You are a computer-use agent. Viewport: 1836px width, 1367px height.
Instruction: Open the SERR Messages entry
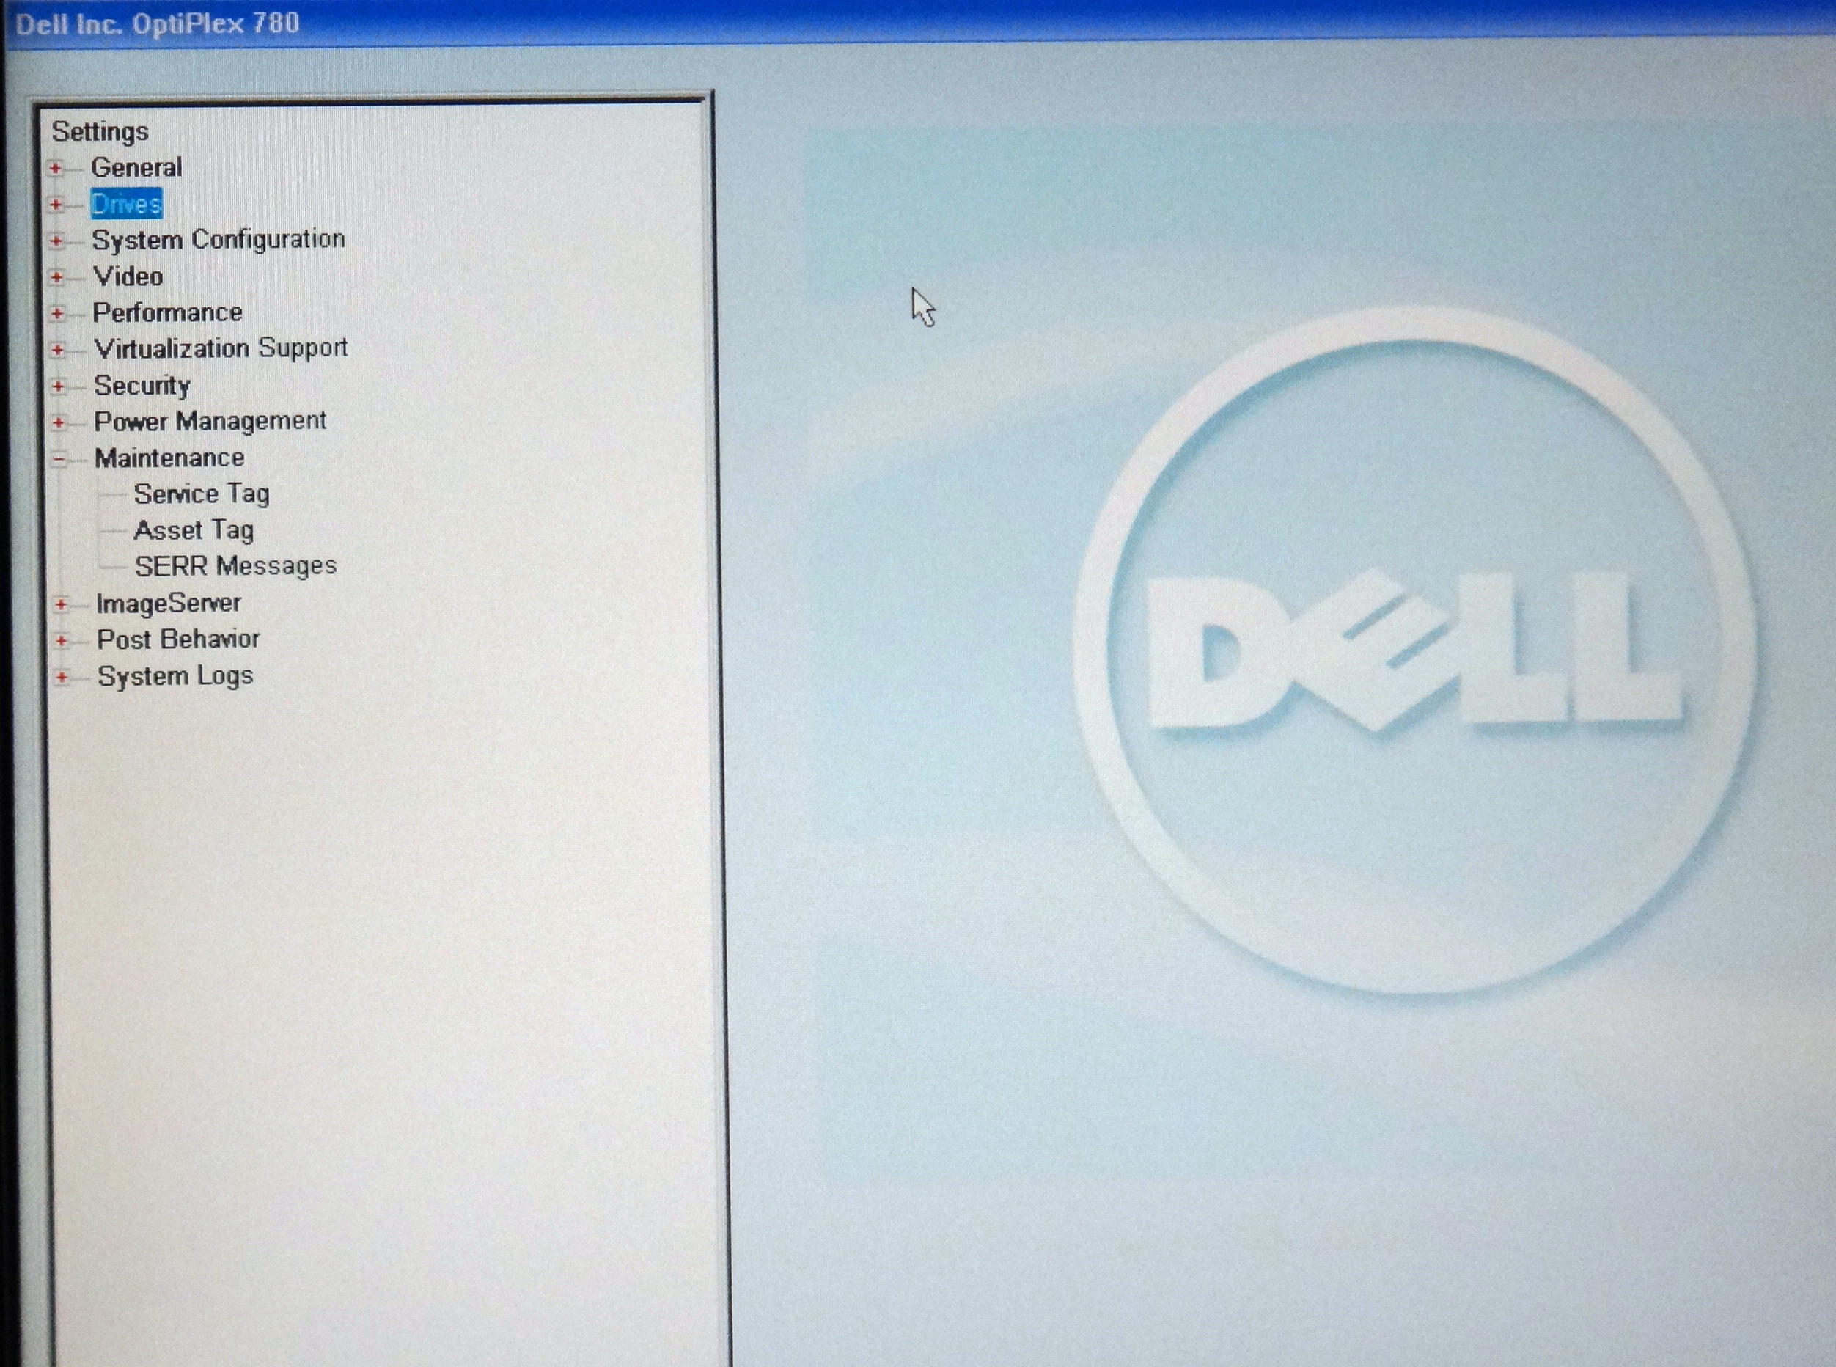pos(236,566)
